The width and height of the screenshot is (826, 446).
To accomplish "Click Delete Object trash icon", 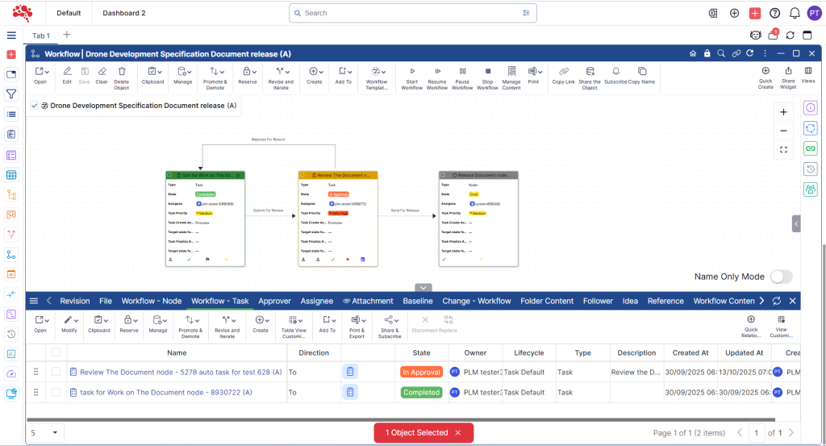I will (x=121, y=72).
